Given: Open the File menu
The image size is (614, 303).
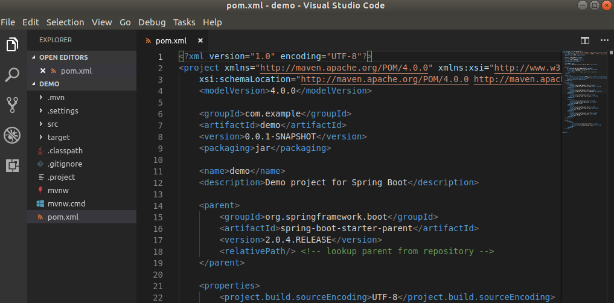Looking at the screenshot, I should point(8,22).
